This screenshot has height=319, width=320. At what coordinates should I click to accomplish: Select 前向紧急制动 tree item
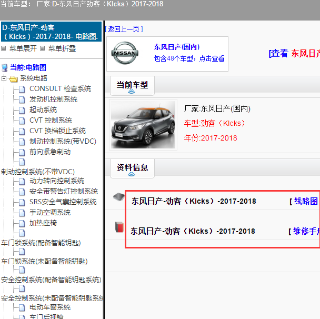coord(50,152)
